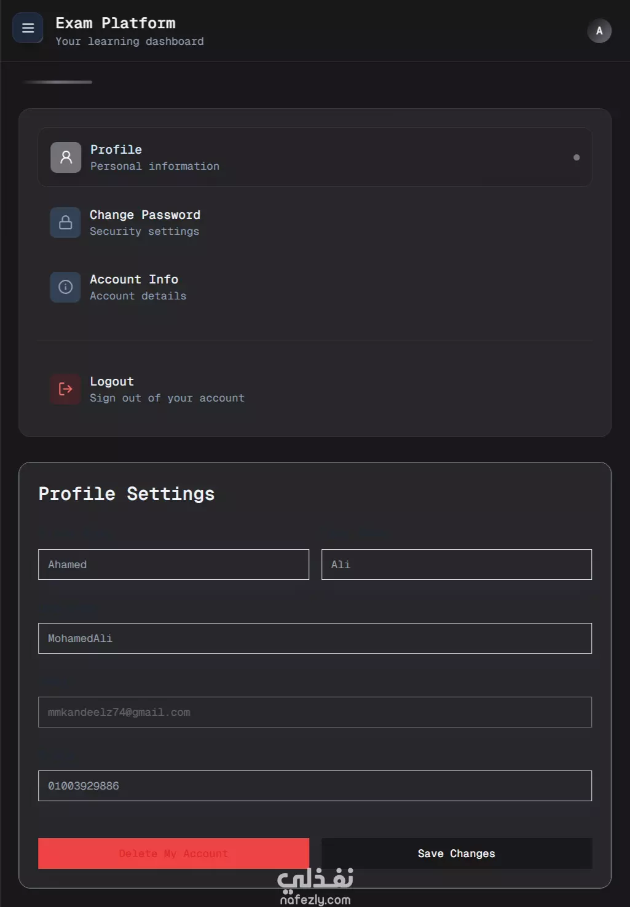Click the first name field containing Ahamed

(173, 564)
